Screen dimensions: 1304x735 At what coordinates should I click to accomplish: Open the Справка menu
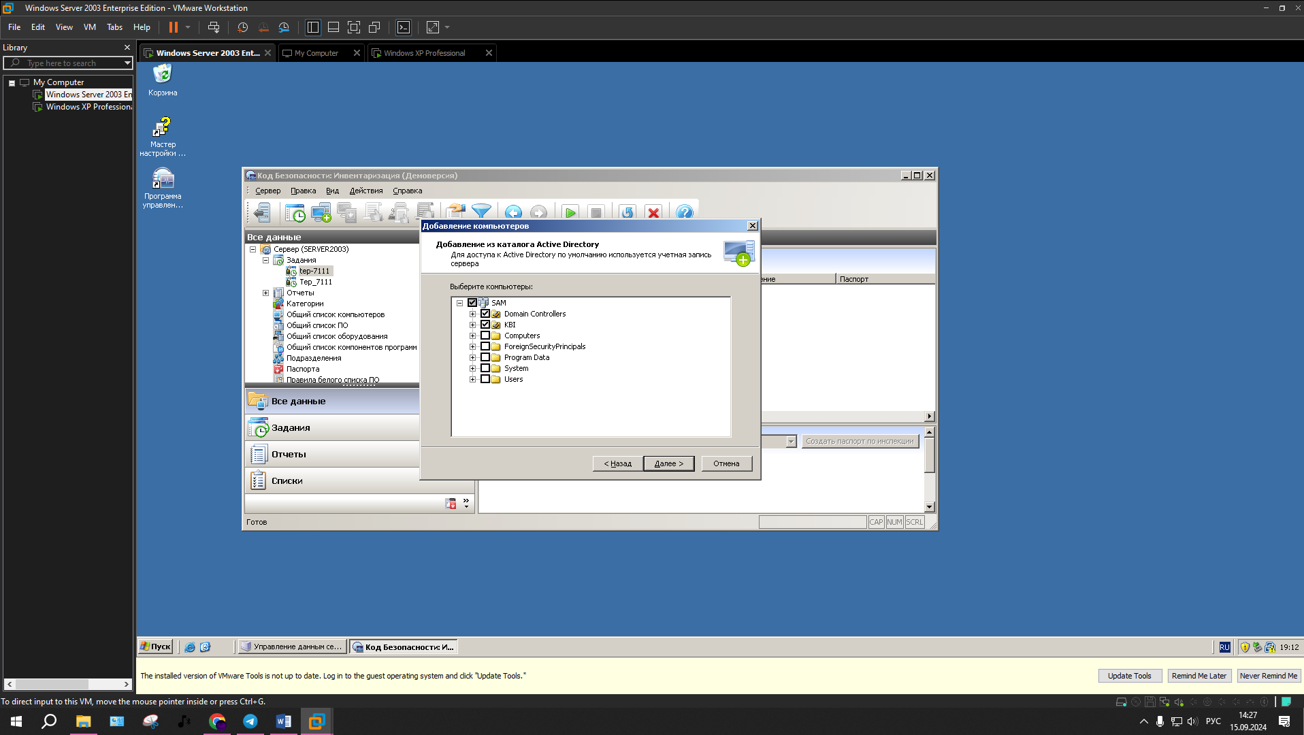coord(407,191)
